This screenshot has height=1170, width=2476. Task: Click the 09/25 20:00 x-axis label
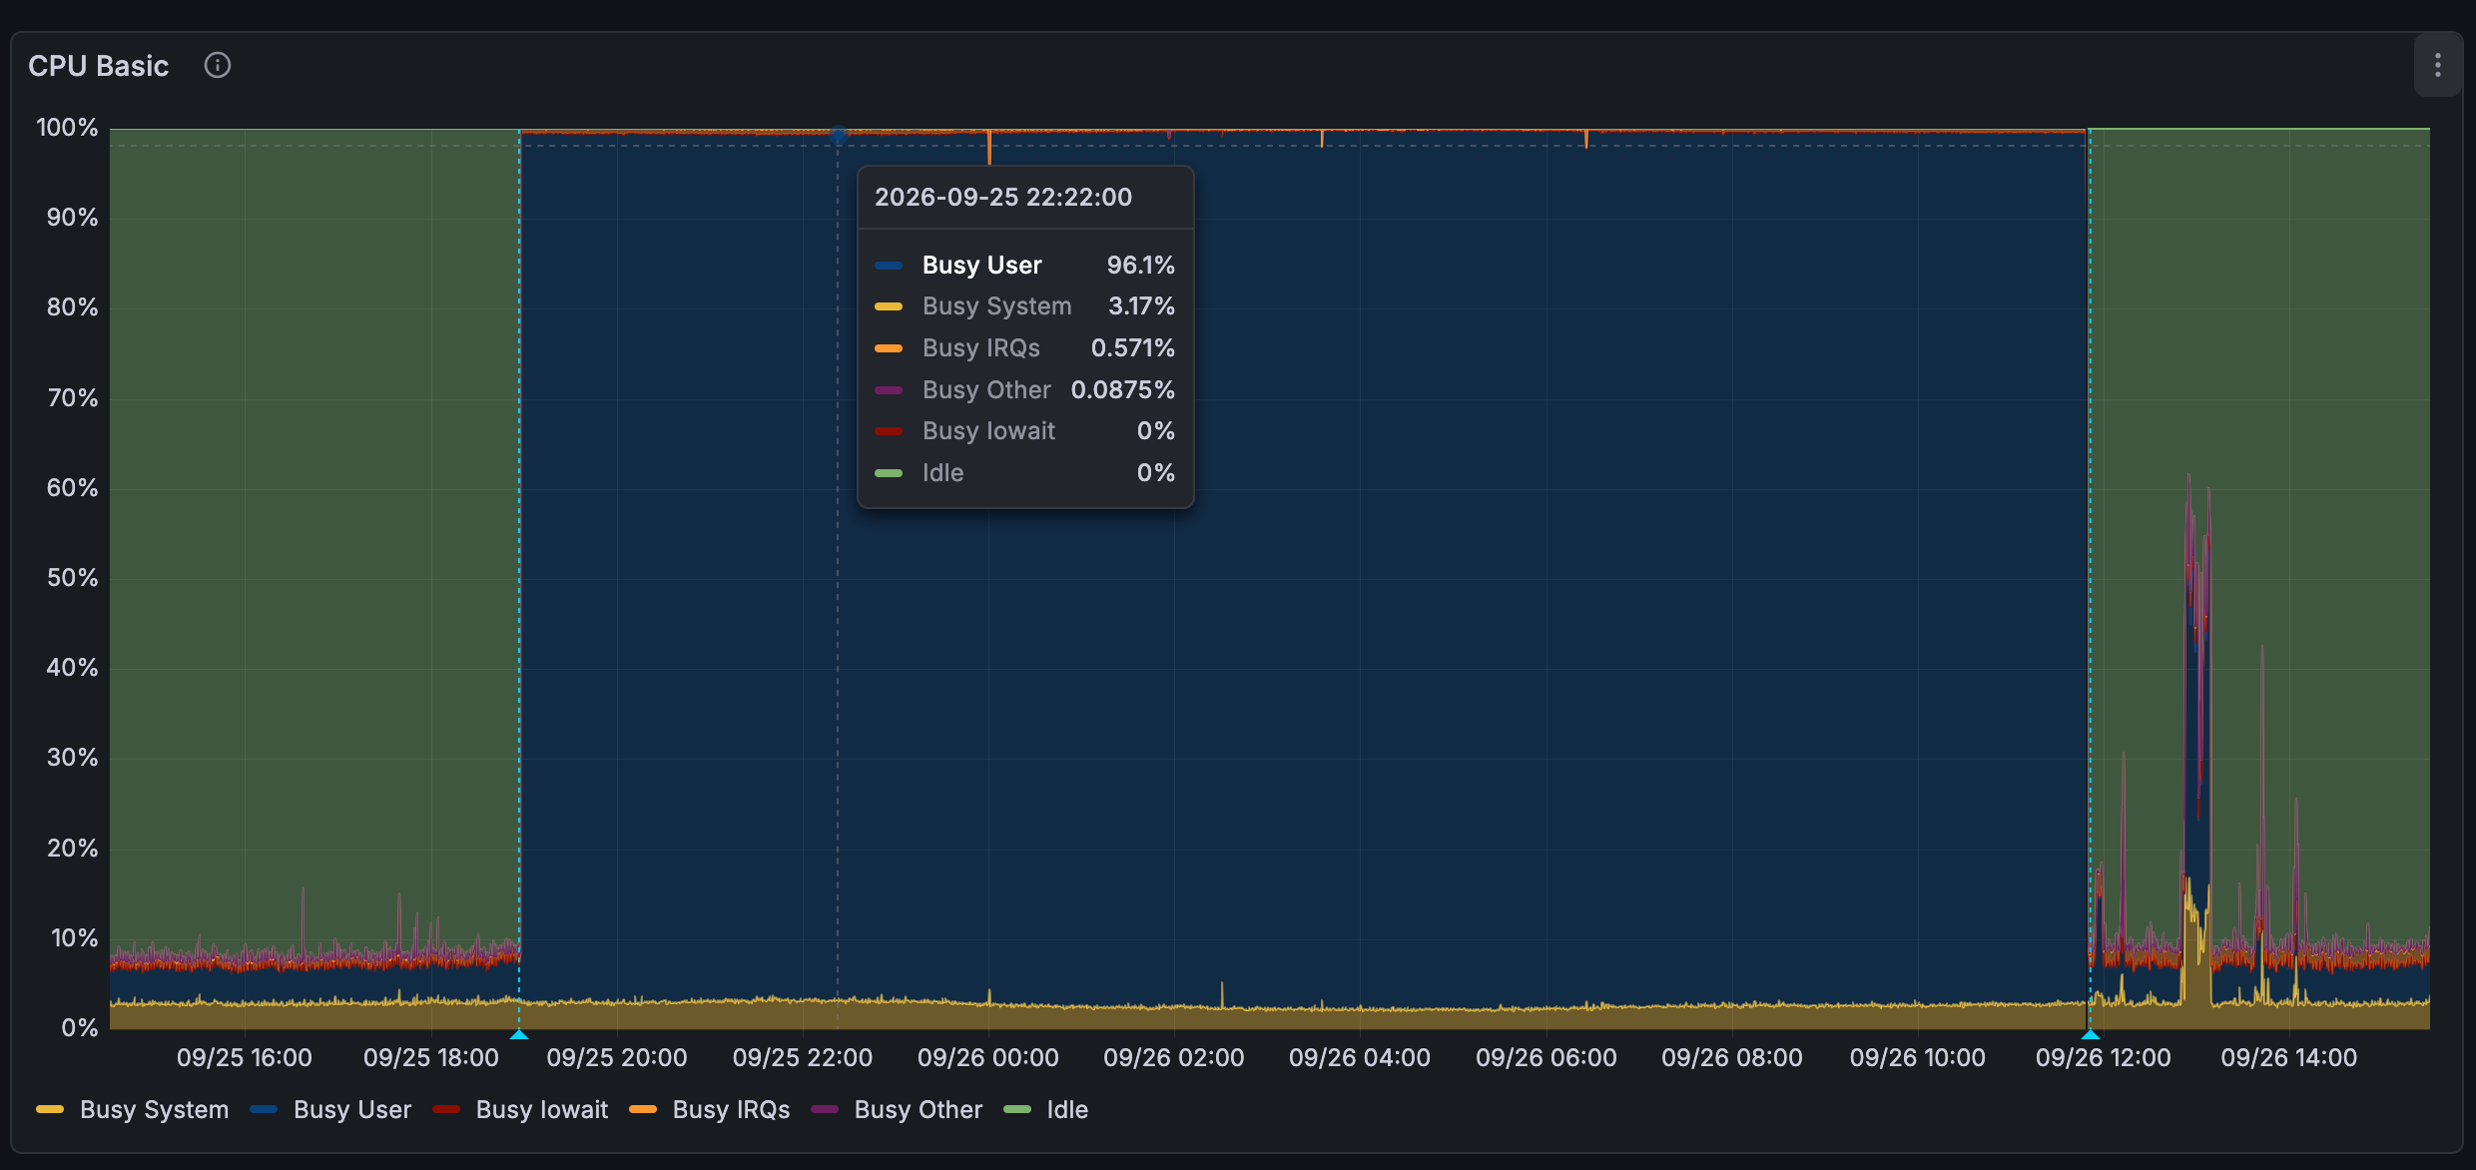tap(617, 1058)
